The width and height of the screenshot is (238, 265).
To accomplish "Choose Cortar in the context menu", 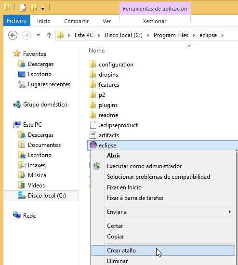I will pyautogui.click(x=115, y=226).
